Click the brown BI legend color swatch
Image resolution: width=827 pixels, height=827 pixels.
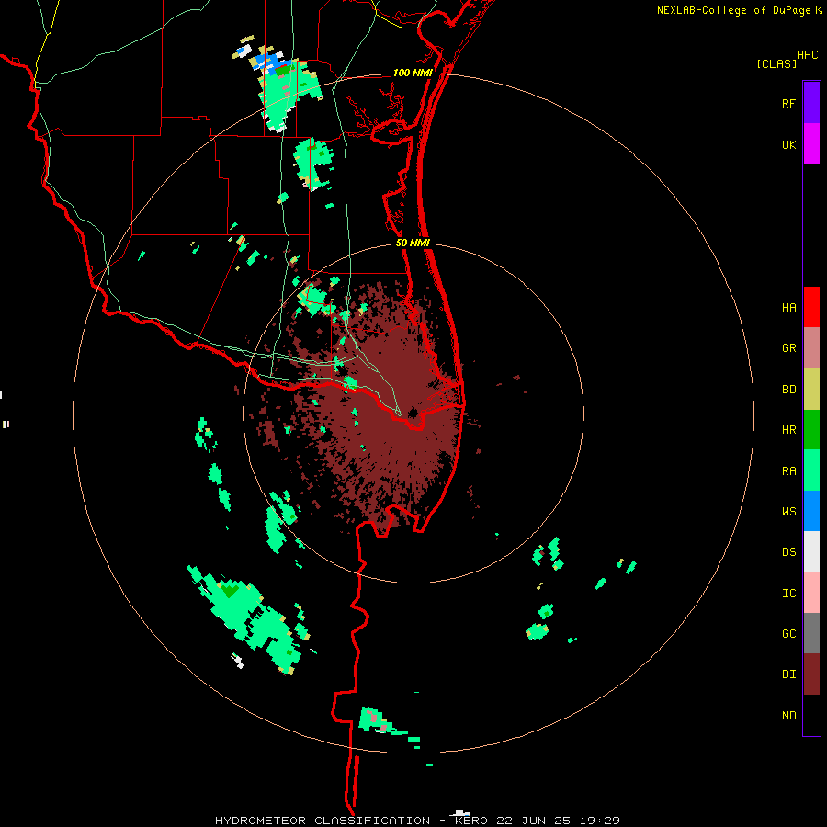(x=811, y=674)
